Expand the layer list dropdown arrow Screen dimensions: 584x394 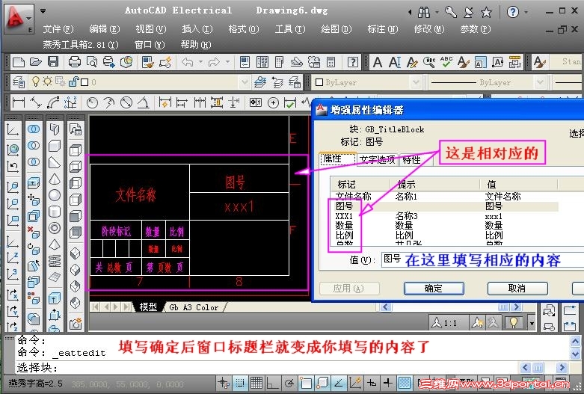pos(245,82)
